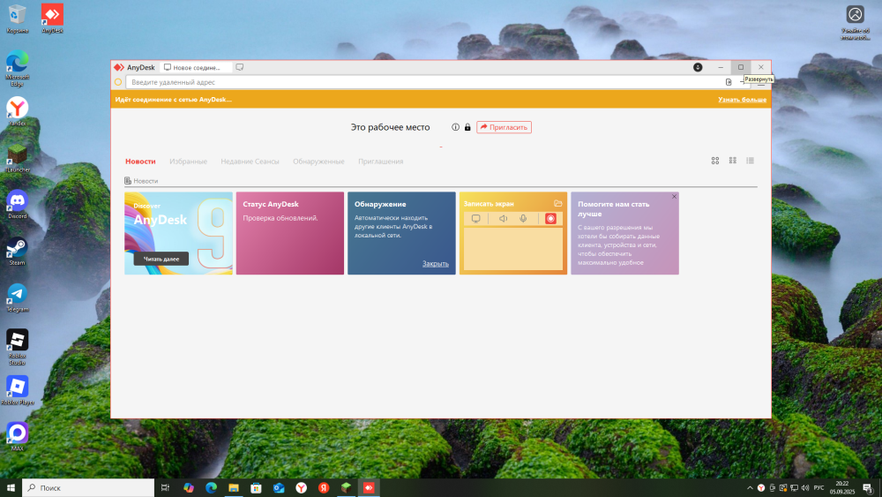Open the Корзина desktop icon
The width and height of the screenshot is (882, 497).
pyautogui.click(x=18, y=19)
